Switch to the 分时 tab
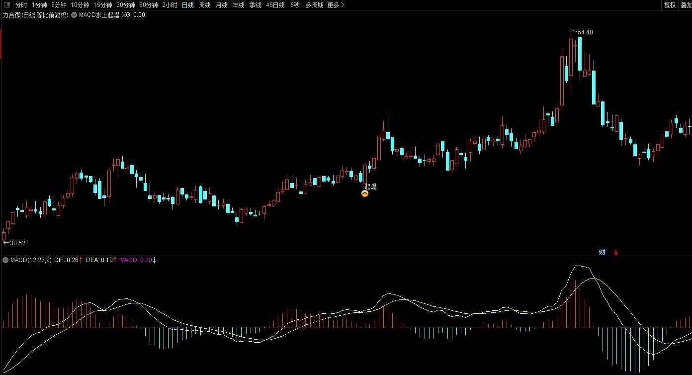This screenshot has width=692, height=375. coord(21,5)
